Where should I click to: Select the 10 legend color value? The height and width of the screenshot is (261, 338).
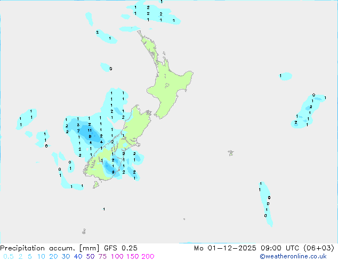[x=41, y=257]
